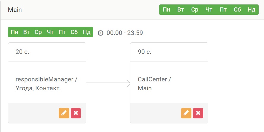Click the clock icon beside 00:00 - 23:59

pyautogui.click(x=100, y=33)
